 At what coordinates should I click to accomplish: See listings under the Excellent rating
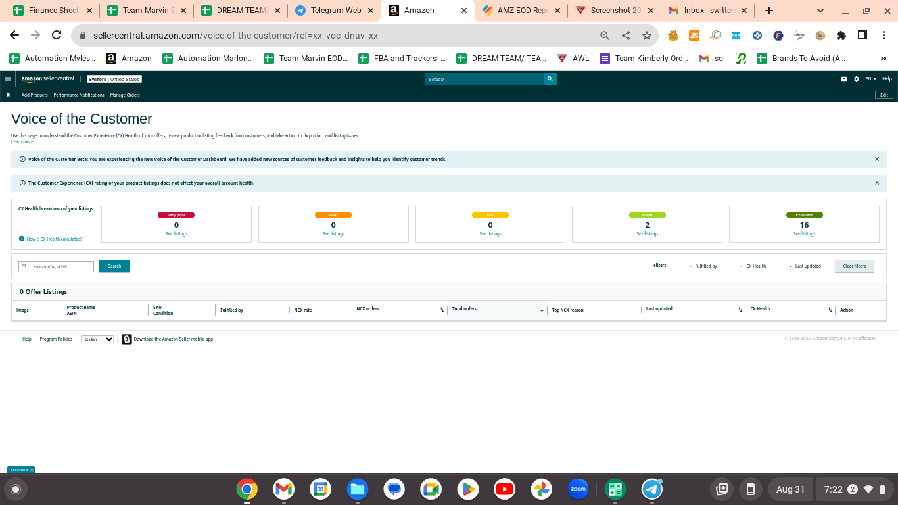804,234
